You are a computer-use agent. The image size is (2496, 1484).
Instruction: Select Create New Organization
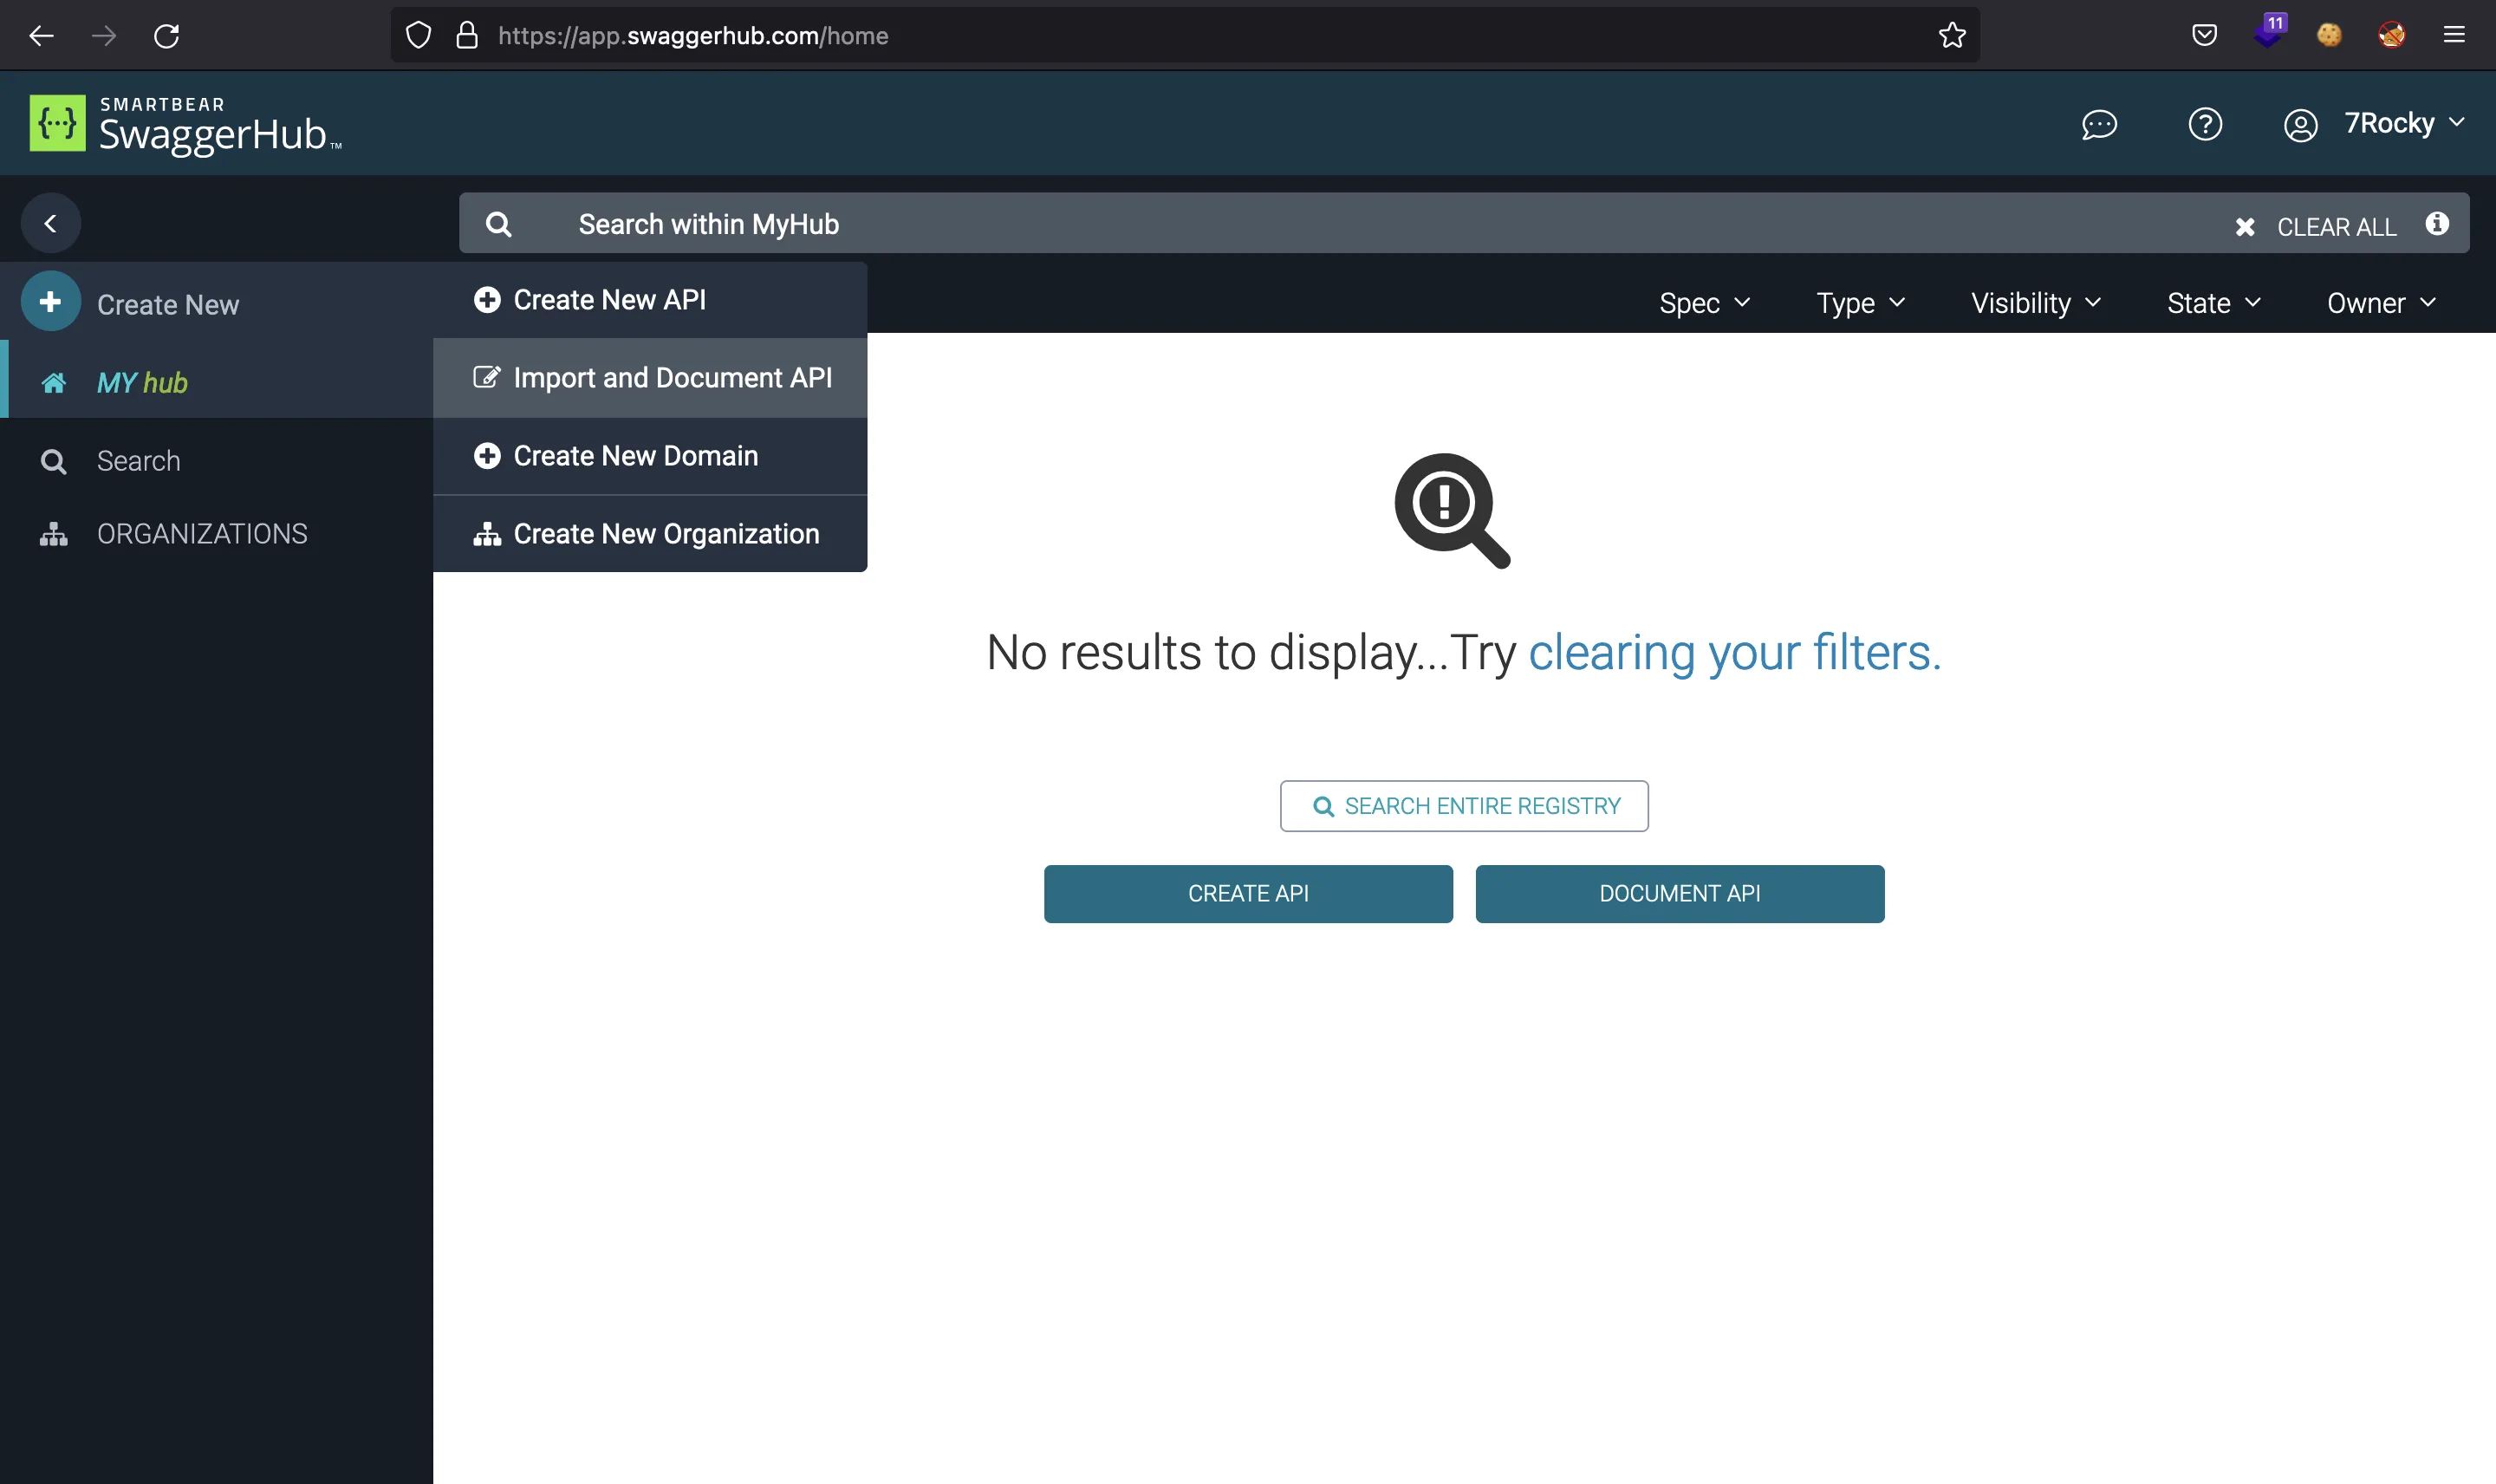pyautogui.click(x=651, y=534)
